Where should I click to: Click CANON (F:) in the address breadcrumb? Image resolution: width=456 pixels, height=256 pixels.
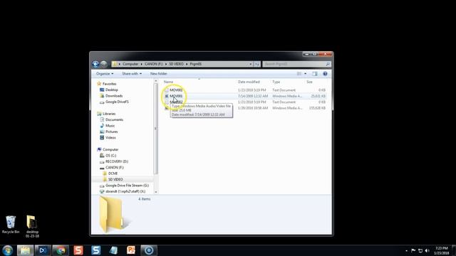(154, 64)
